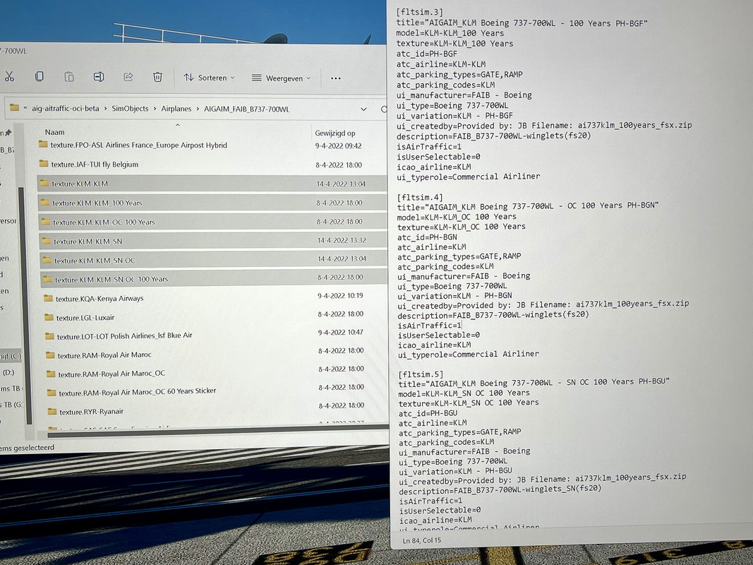Select folder texture.KLM-KLM_SN OC
This screenshot has height=565, width=753.
(x=214, y=260)
